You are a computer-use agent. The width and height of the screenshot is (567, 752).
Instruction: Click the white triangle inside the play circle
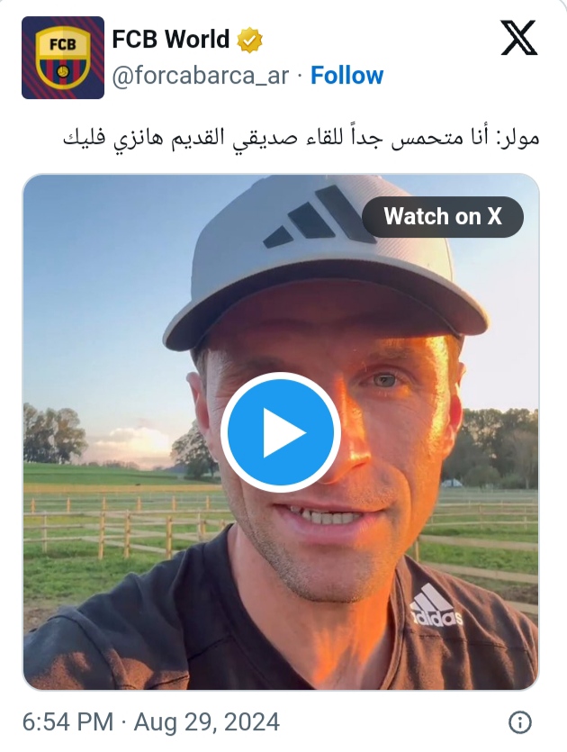(x=284, y=432)
